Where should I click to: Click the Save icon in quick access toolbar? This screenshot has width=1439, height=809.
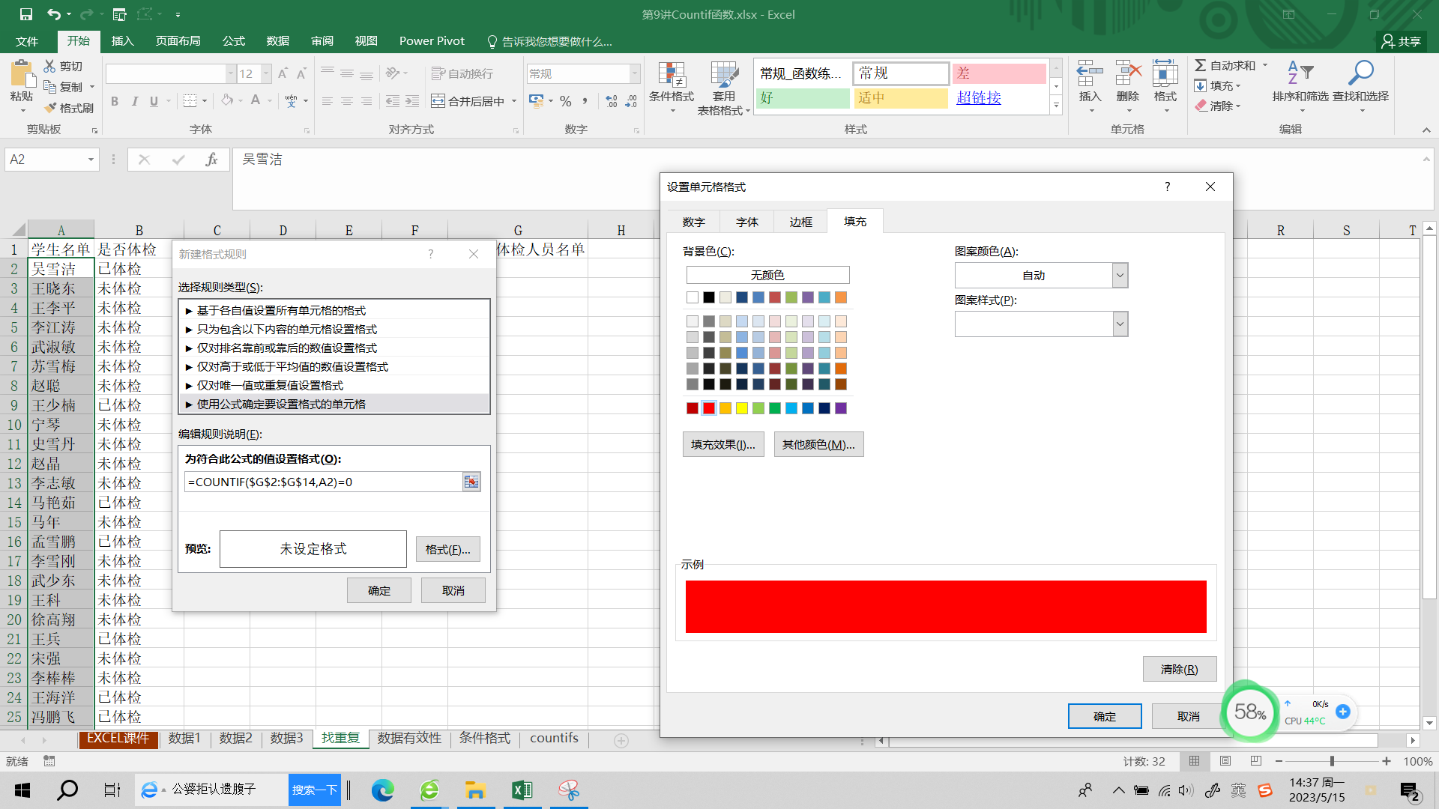[x=25, y=14]
